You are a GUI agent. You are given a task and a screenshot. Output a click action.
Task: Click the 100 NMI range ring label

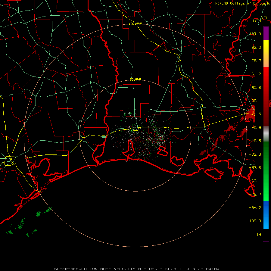(x=135, y=24)
